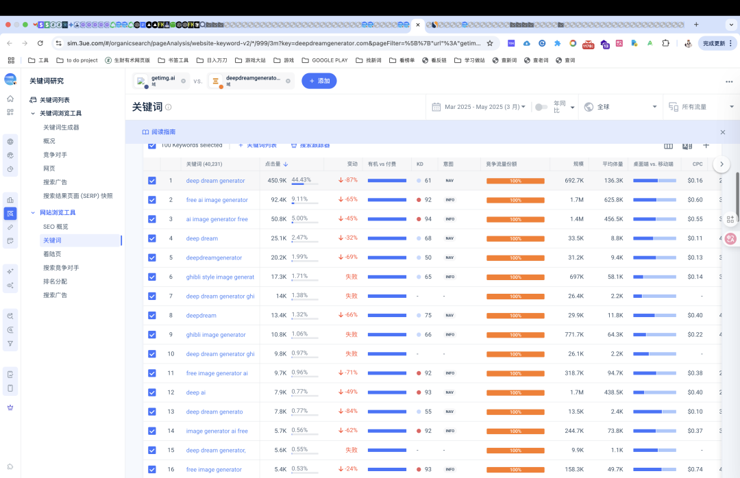Click the plus icon above table right
The width and height of the screenshot is (740, 478).
[x=706, y=145]
